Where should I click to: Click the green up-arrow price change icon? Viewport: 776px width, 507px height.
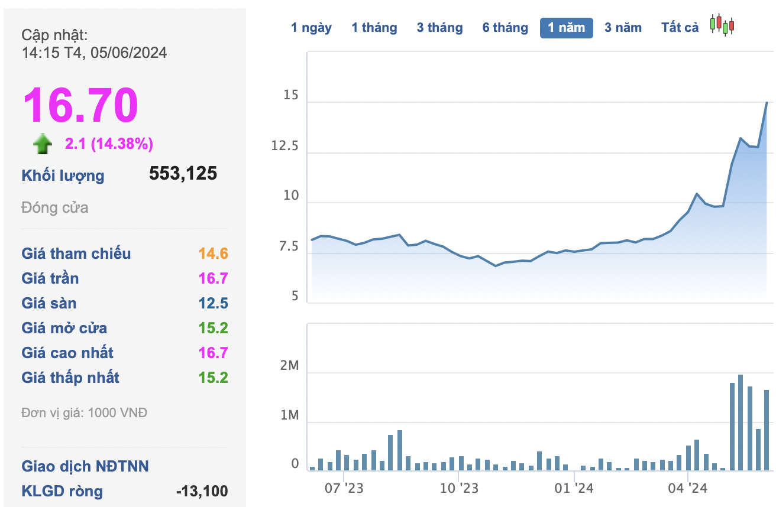[43, 144]
